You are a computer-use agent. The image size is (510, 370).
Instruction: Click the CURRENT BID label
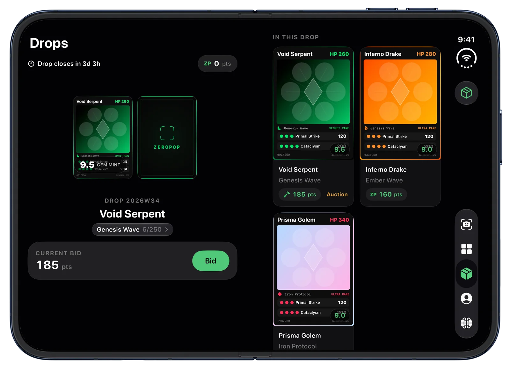pyautogui.click(x=58, y=253)
